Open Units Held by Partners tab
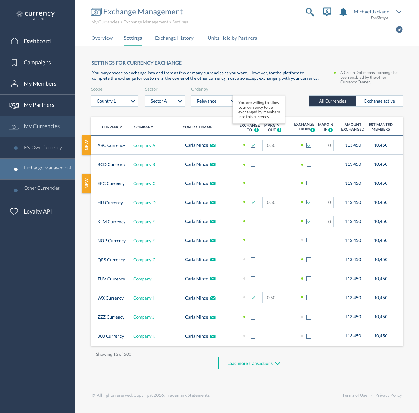Viewport: 419px width, 413px height. pos(232,38)
